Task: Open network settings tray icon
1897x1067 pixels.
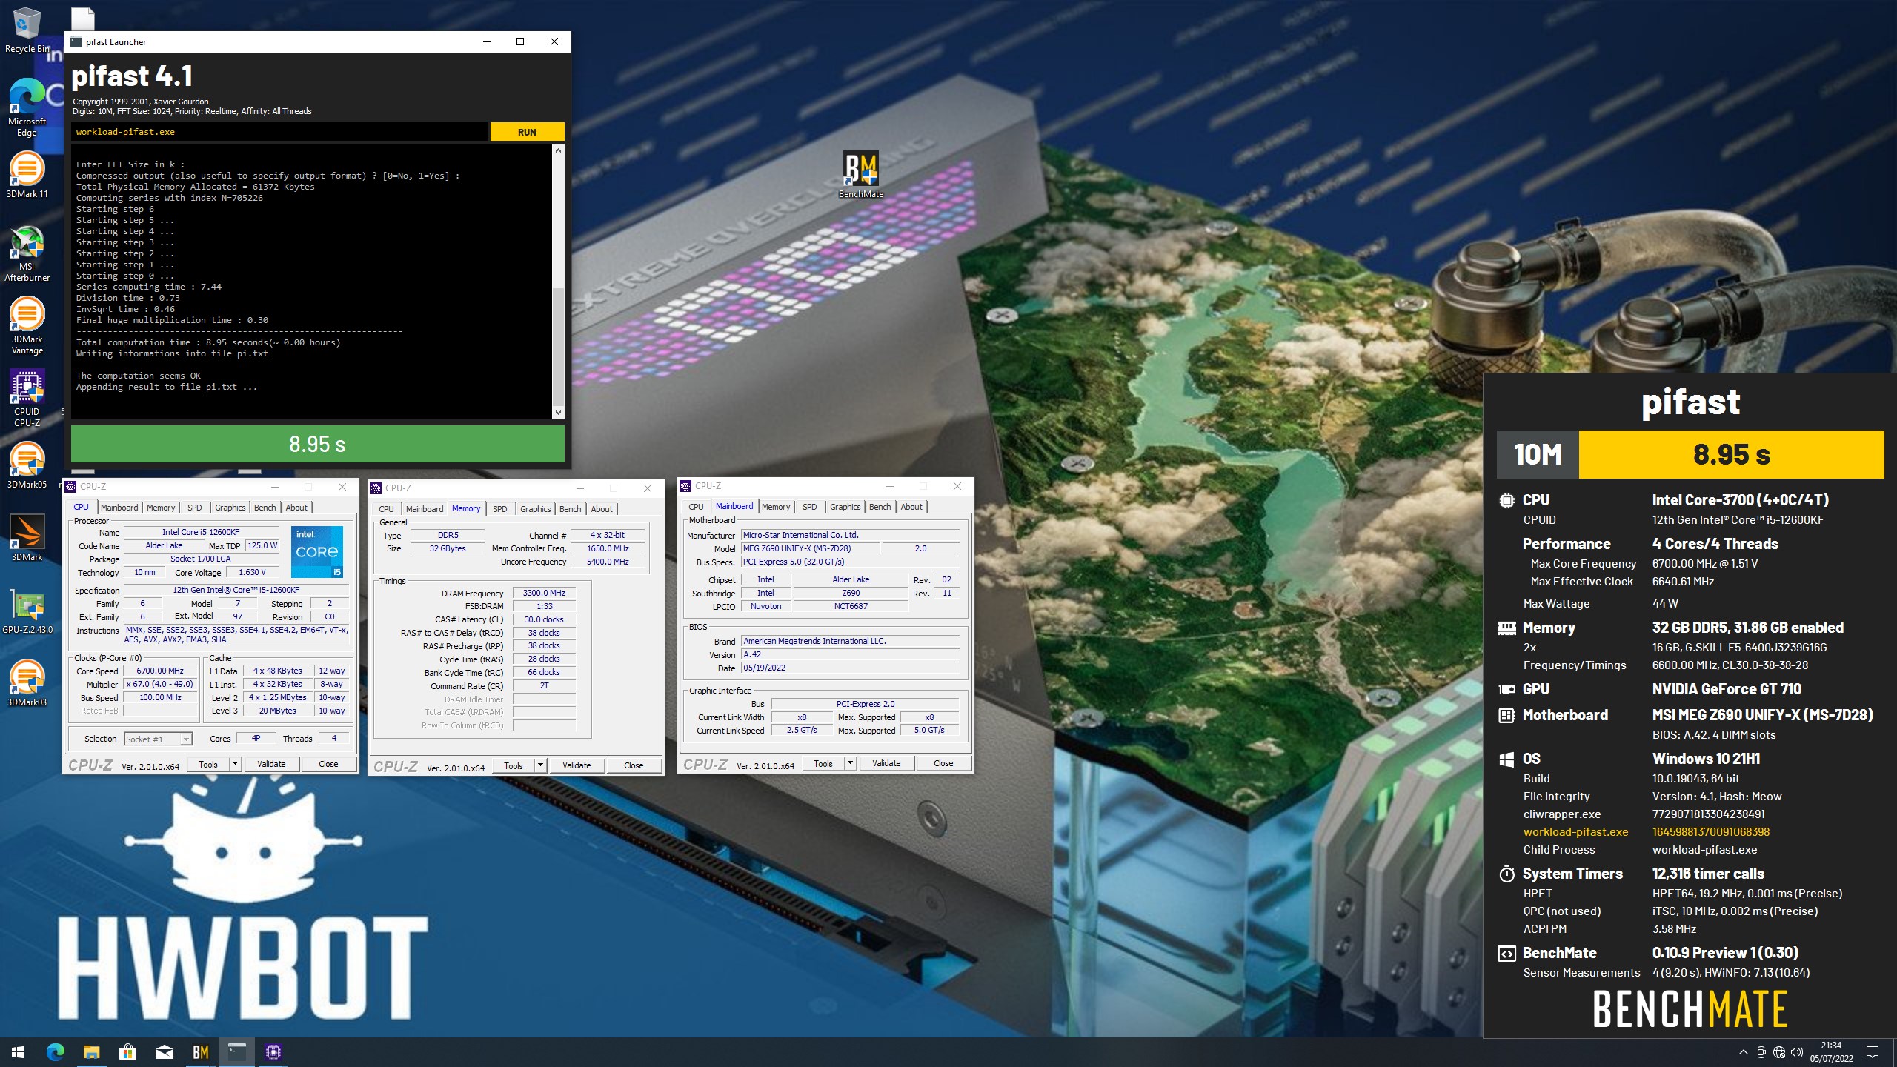Action: click(1779, 1052)
